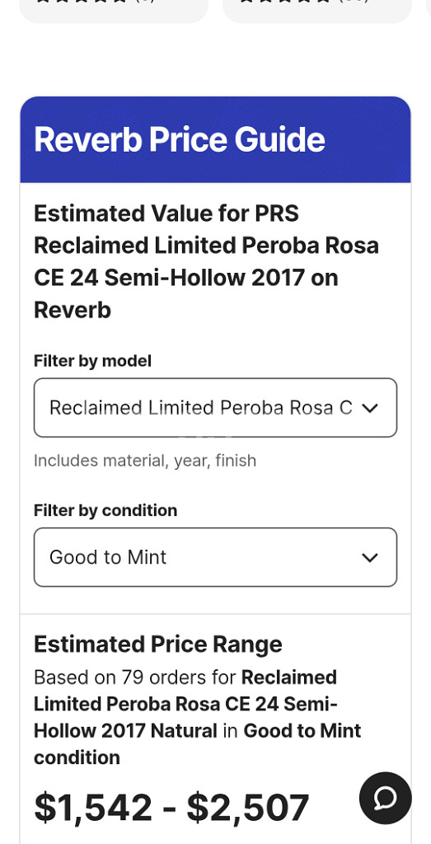Click Includes material, year, finish helper text
The height and width of the screenshot is (844, 431).
coord(145,461)
